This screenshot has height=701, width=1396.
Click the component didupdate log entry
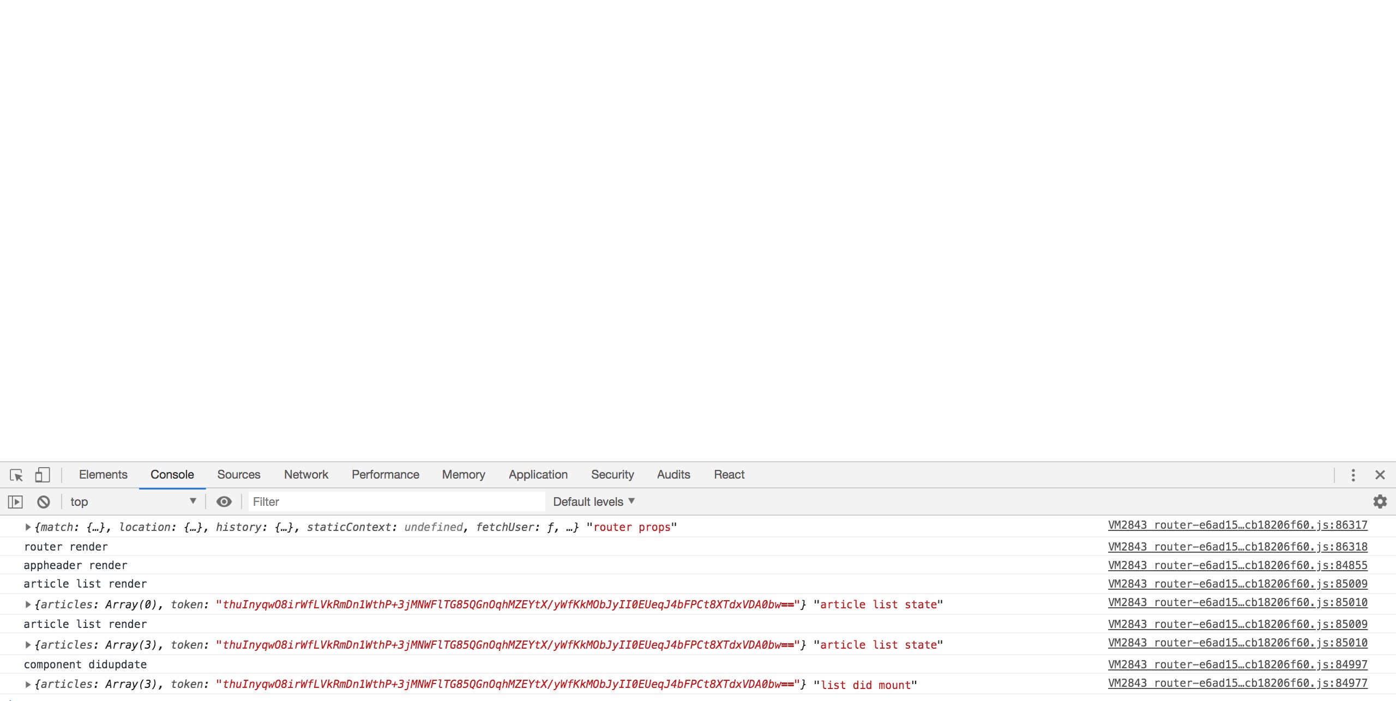tap(85, 664)
